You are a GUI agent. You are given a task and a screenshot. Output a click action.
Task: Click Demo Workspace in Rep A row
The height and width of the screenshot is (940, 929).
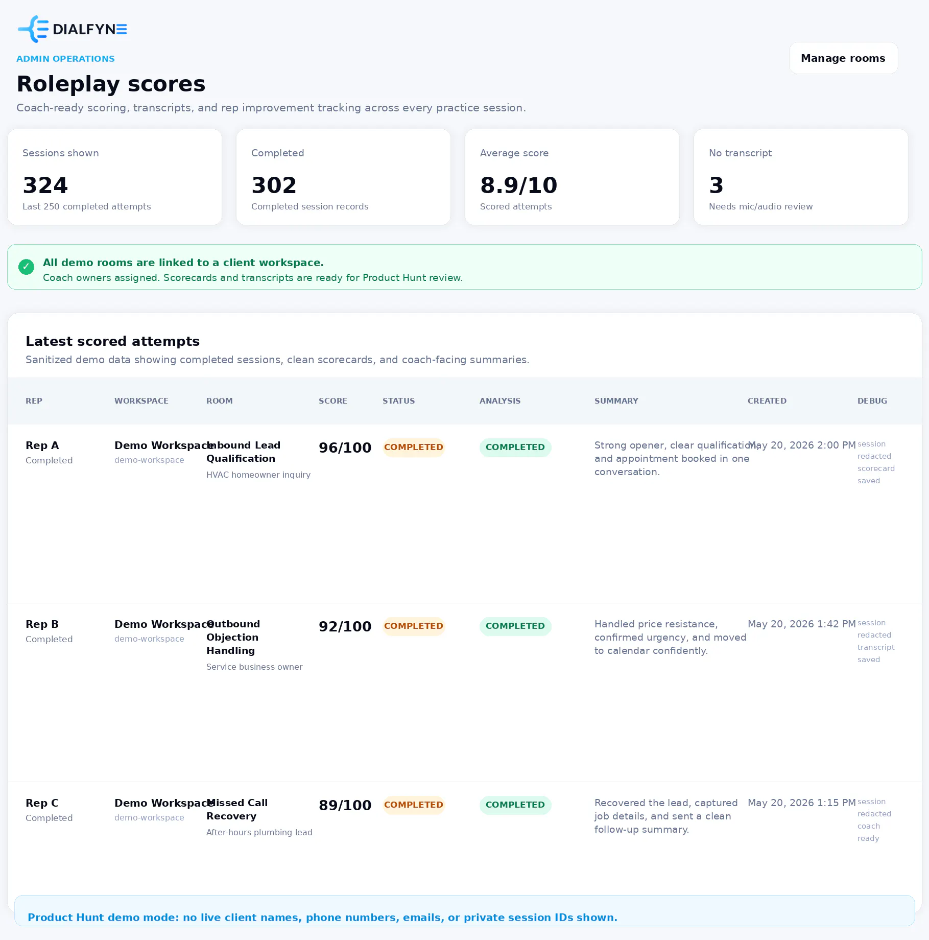[163, 445]
